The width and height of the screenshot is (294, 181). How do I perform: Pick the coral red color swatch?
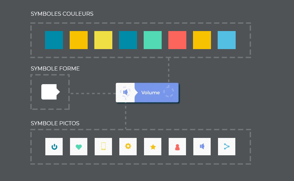point(177,40)
